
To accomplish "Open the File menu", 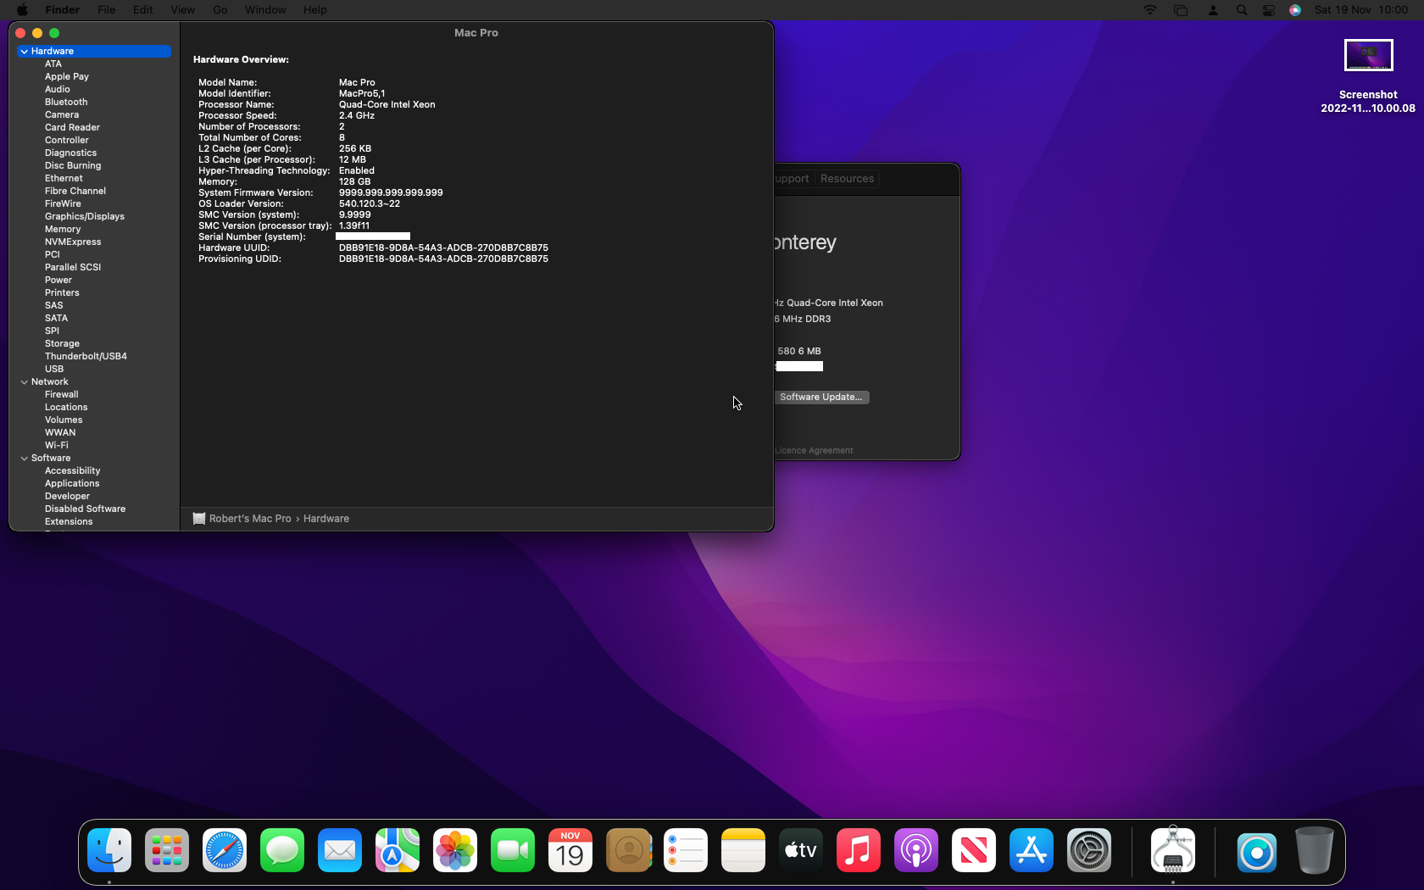I will (106, 10).
